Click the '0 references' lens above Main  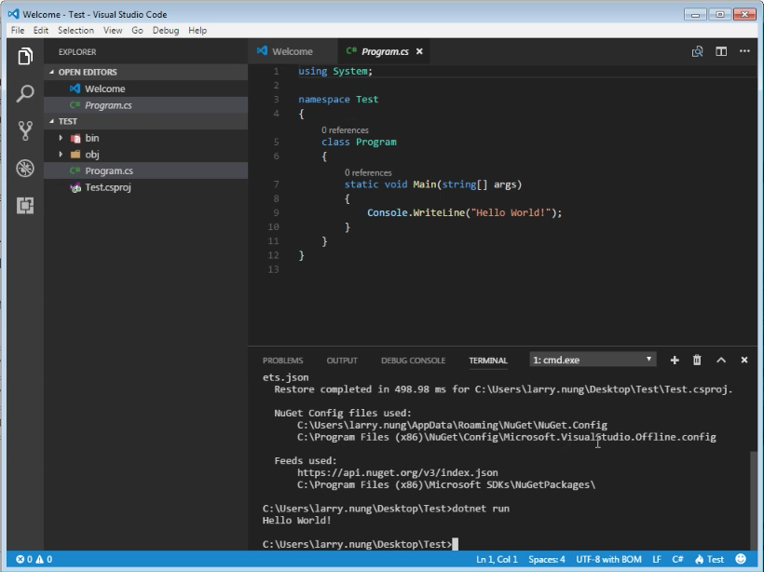[x=368, y=173]
